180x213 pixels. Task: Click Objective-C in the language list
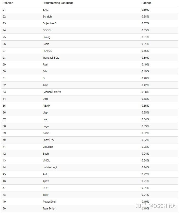tap(50, 23)
